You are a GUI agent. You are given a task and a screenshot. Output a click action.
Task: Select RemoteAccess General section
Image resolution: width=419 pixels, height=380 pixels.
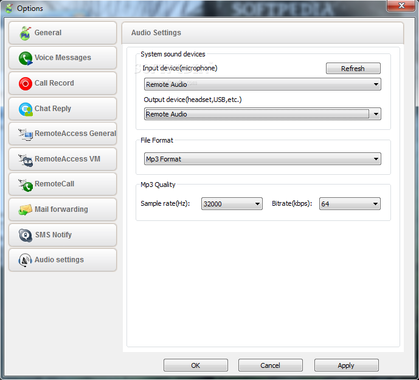point(63,134)
